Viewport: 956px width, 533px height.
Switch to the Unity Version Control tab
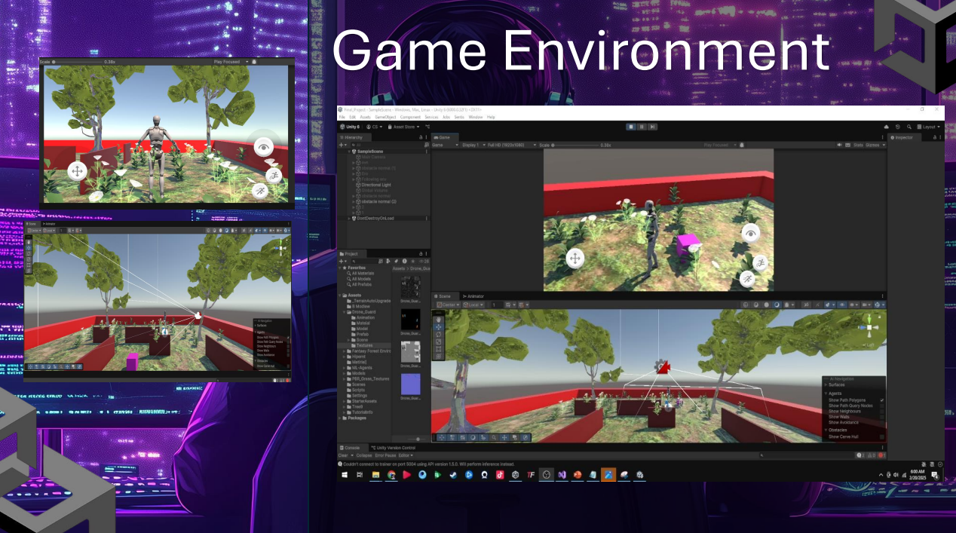pyautogui.click(x=393, y=448)
